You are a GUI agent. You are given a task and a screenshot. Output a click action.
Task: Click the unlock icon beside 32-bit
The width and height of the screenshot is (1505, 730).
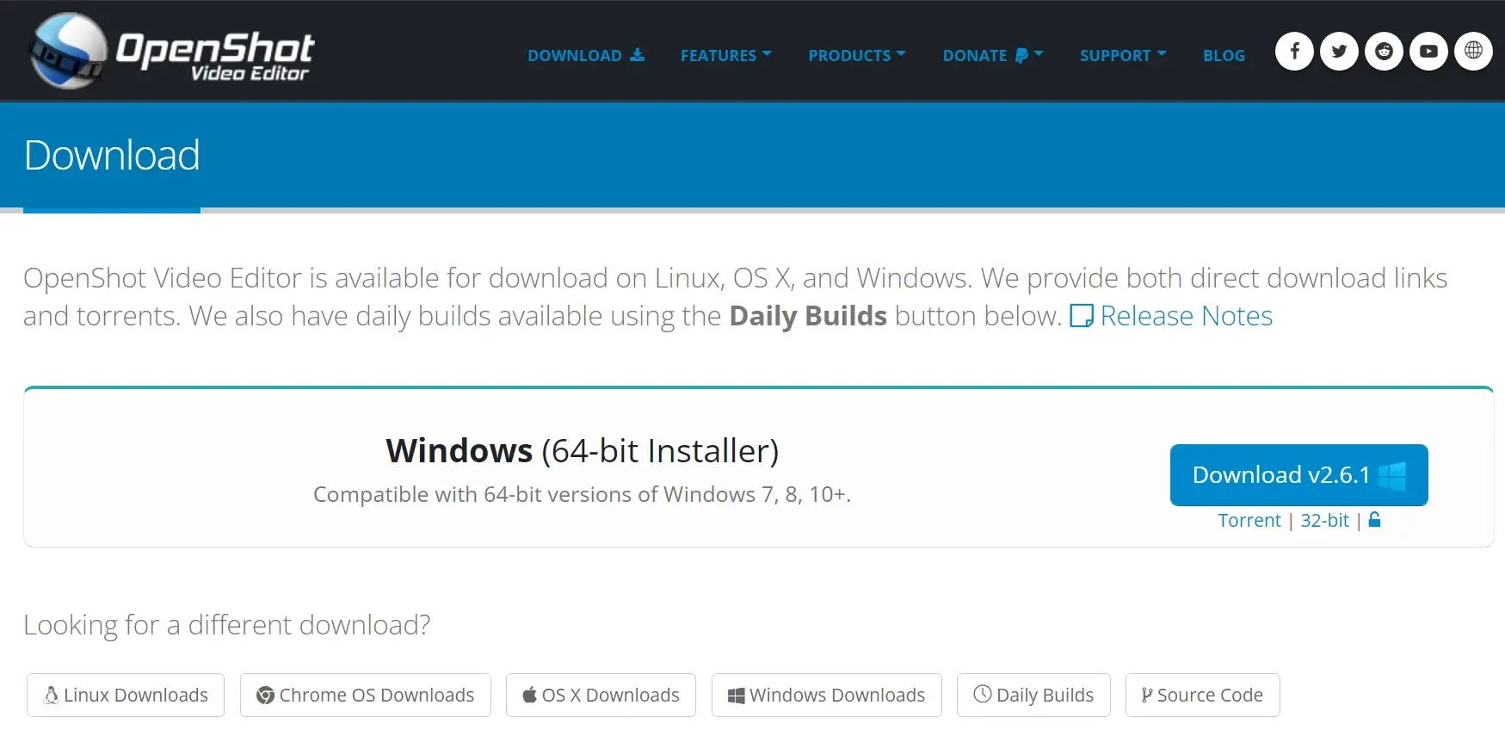tap(1374, 520)
